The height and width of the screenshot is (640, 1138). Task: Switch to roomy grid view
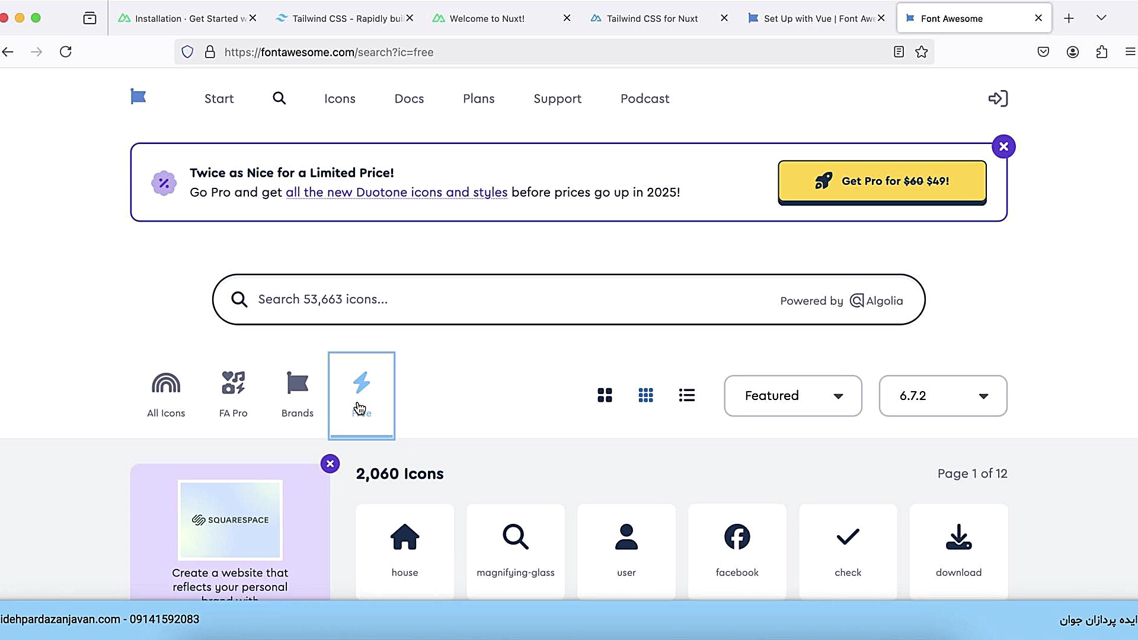tap(605, 395)
